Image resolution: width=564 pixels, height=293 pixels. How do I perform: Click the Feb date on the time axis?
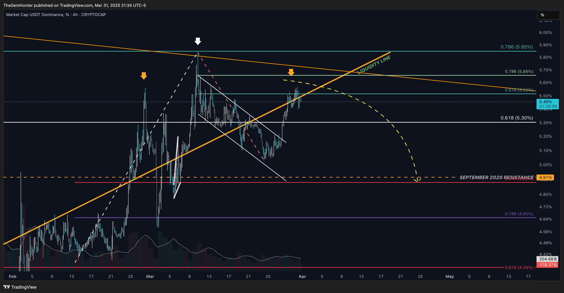click(x=13, y=276)
